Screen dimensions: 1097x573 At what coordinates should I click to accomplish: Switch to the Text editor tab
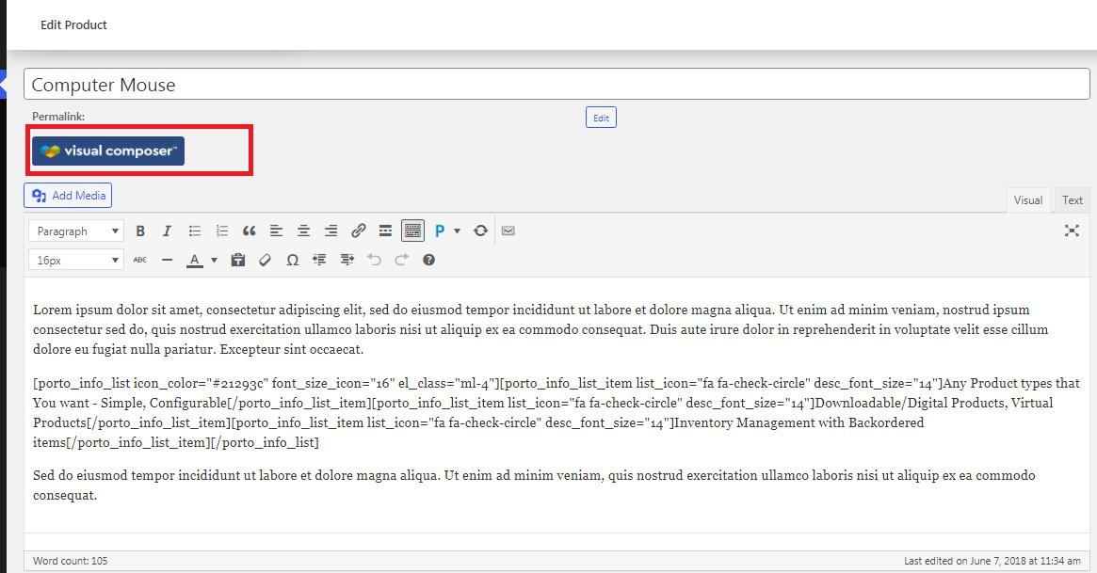(x=1072, y=199)
